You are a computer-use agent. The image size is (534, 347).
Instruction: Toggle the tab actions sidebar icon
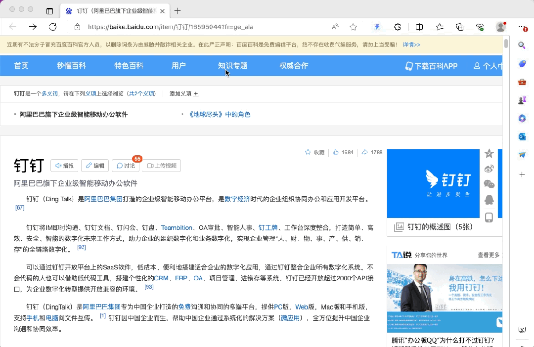pos(50,11)
